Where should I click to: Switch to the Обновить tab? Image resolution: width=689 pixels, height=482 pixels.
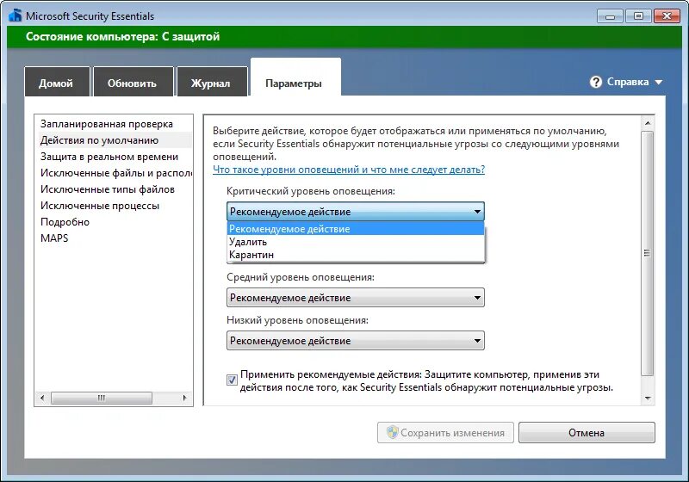(x=133, y=83)
